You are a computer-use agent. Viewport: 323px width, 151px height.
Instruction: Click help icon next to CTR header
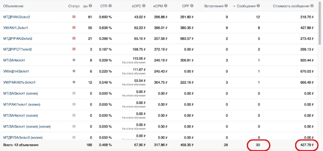110,6
